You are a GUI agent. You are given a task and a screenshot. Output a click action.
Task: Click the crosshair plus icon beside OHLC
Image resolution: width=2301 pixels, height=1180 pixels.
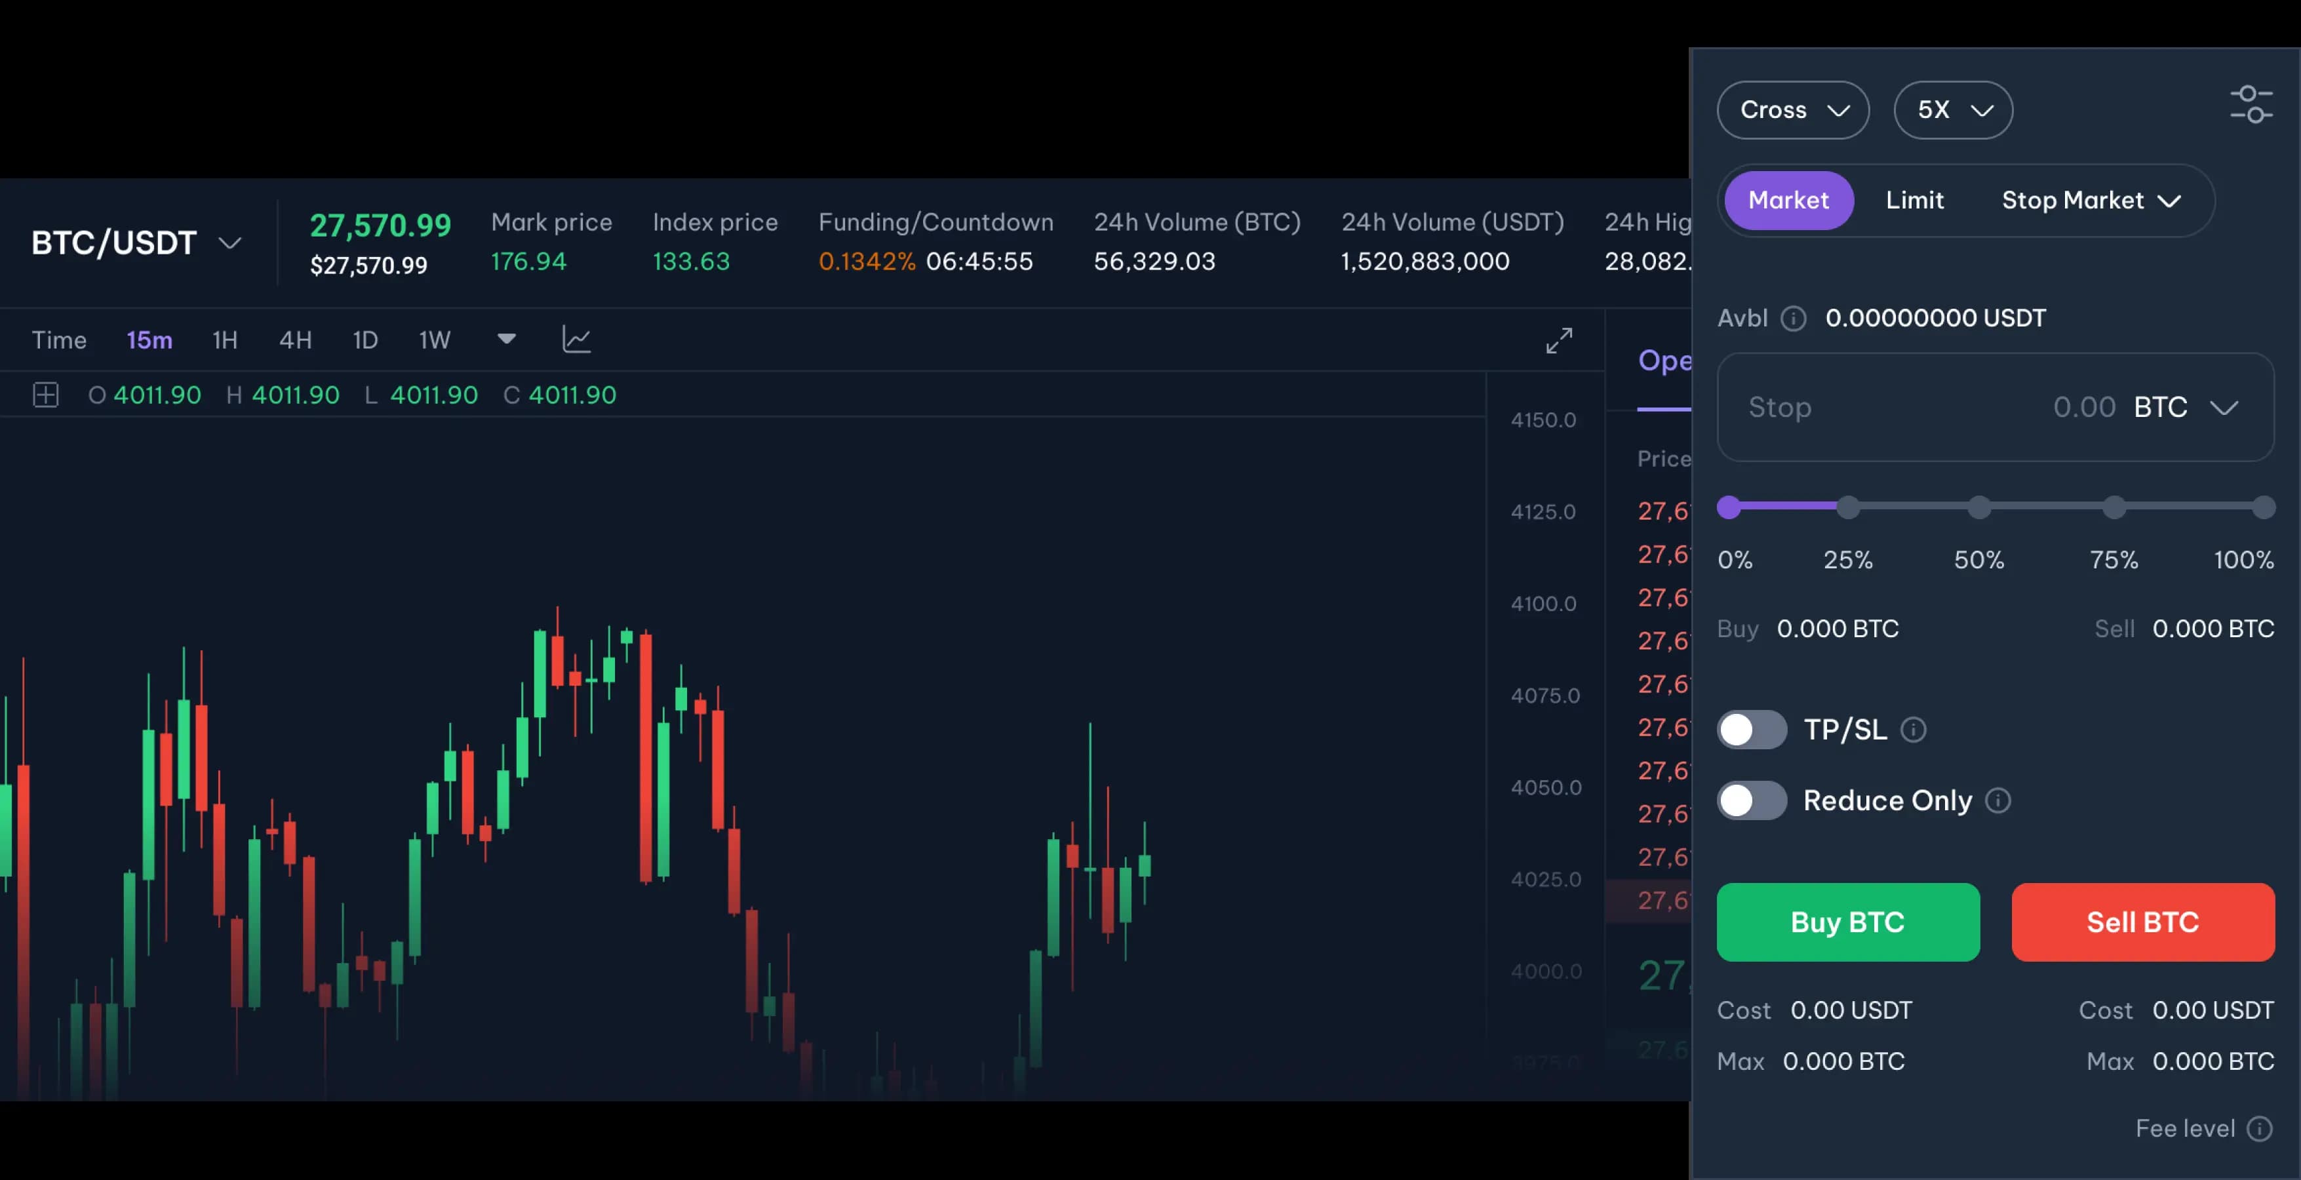coord(45,395)
